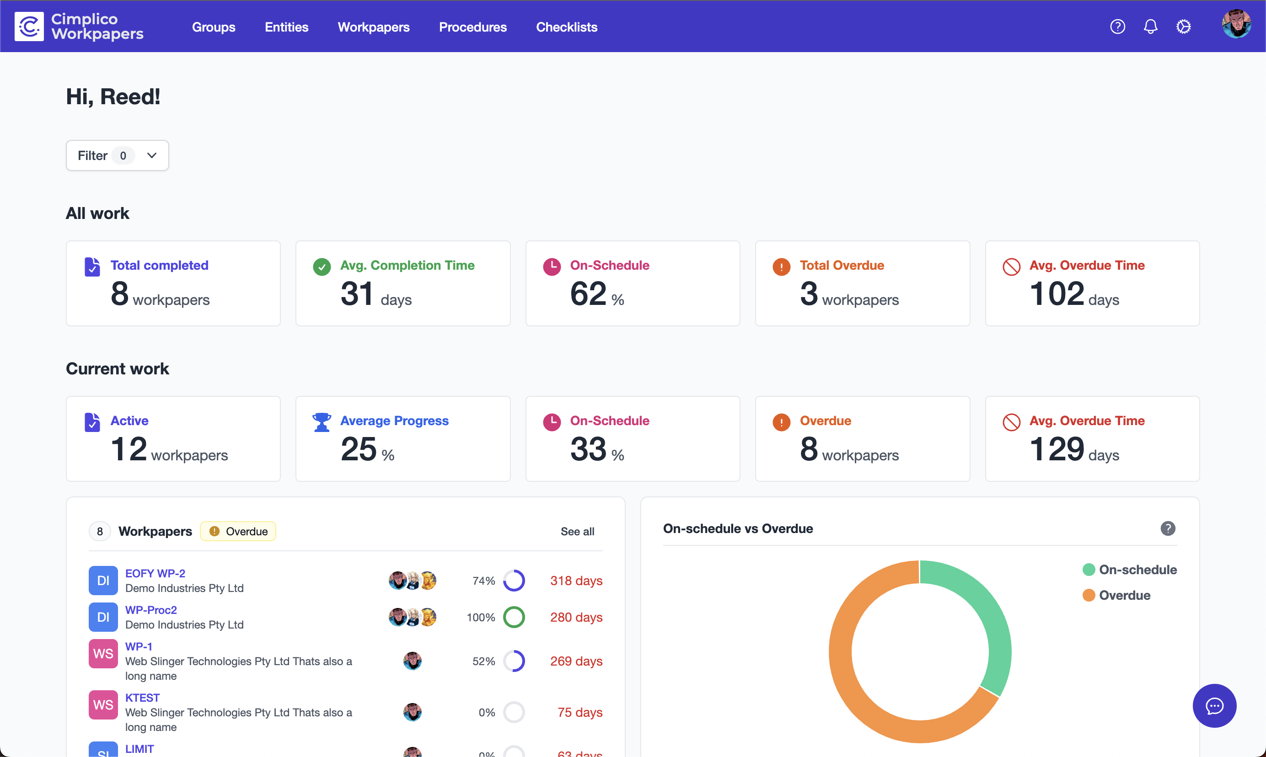Open the WP-Proc2 workpaper link

click(151, 610)
